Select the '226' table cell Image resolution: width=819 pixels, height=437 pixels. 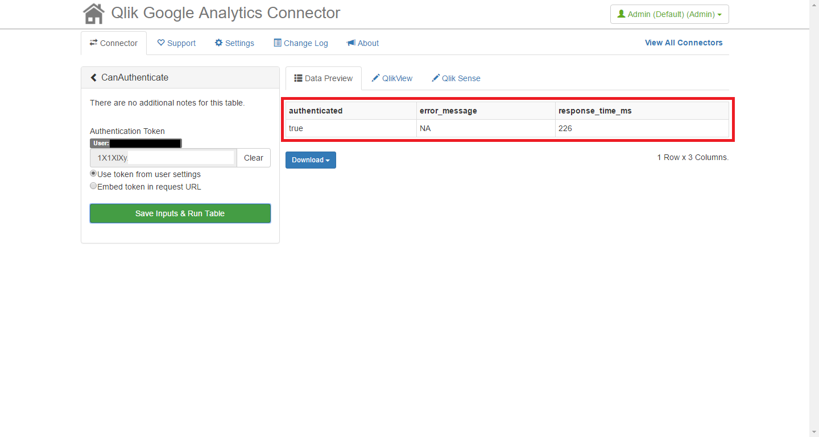click(642, 128)
